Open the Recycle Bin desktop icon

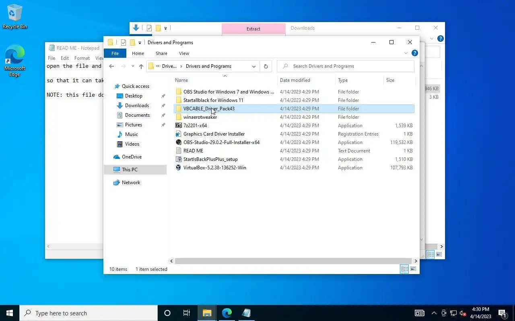coord(14,17)
